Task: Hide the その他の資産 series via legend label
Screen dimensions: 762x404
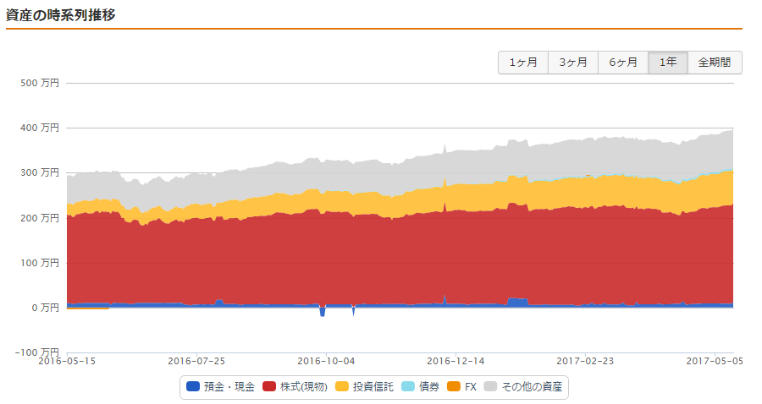Action: [x=532, y=387]
